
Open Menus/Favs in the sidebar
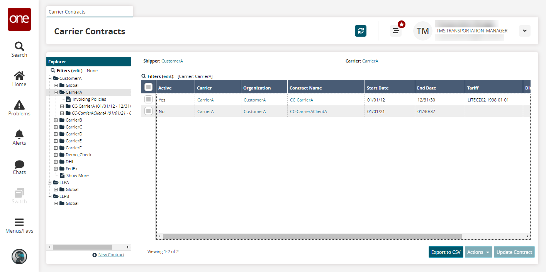[x=19, y=226]
